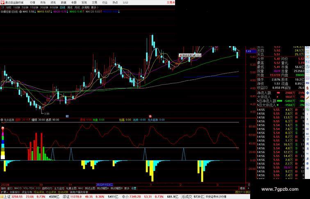Switch to 月线 period tab
This screenshot has height=199, width=310.
(x=77, y=7)
